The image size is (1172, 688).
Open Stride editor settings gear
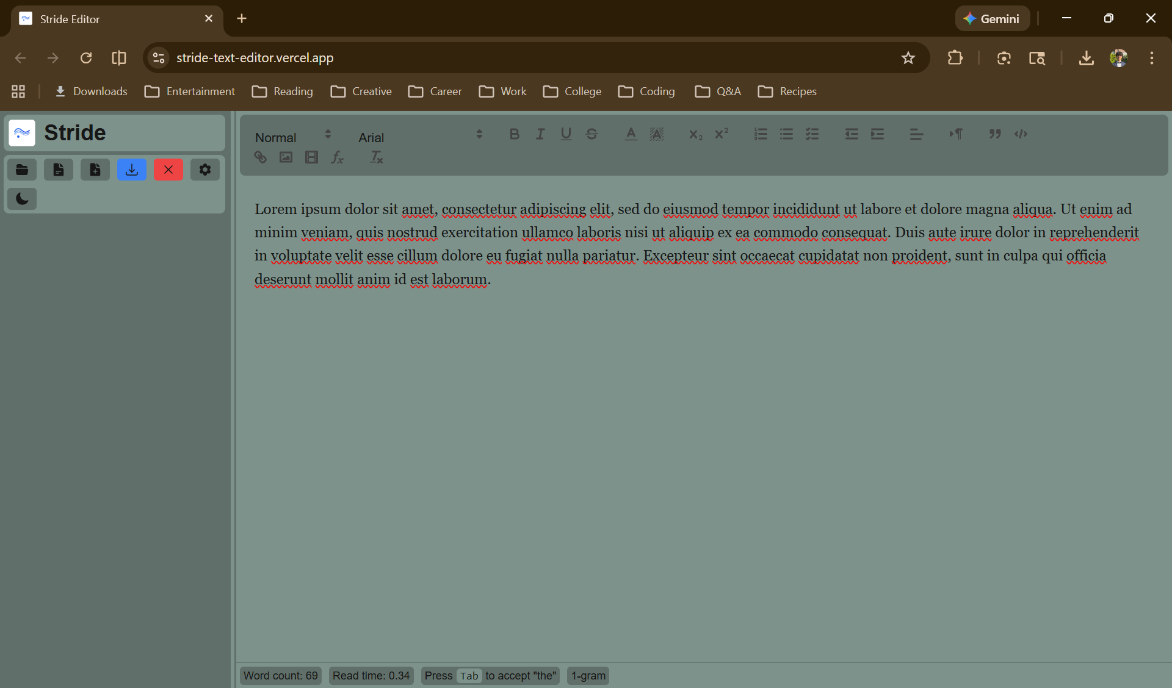click(x=205, y=170)
